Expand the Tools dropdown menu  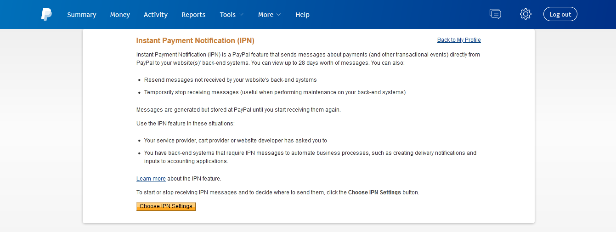click(x=231, y=15)
